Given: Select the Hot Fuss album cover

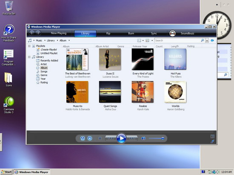Looking at the screenshot, I should tap(175, 59).
